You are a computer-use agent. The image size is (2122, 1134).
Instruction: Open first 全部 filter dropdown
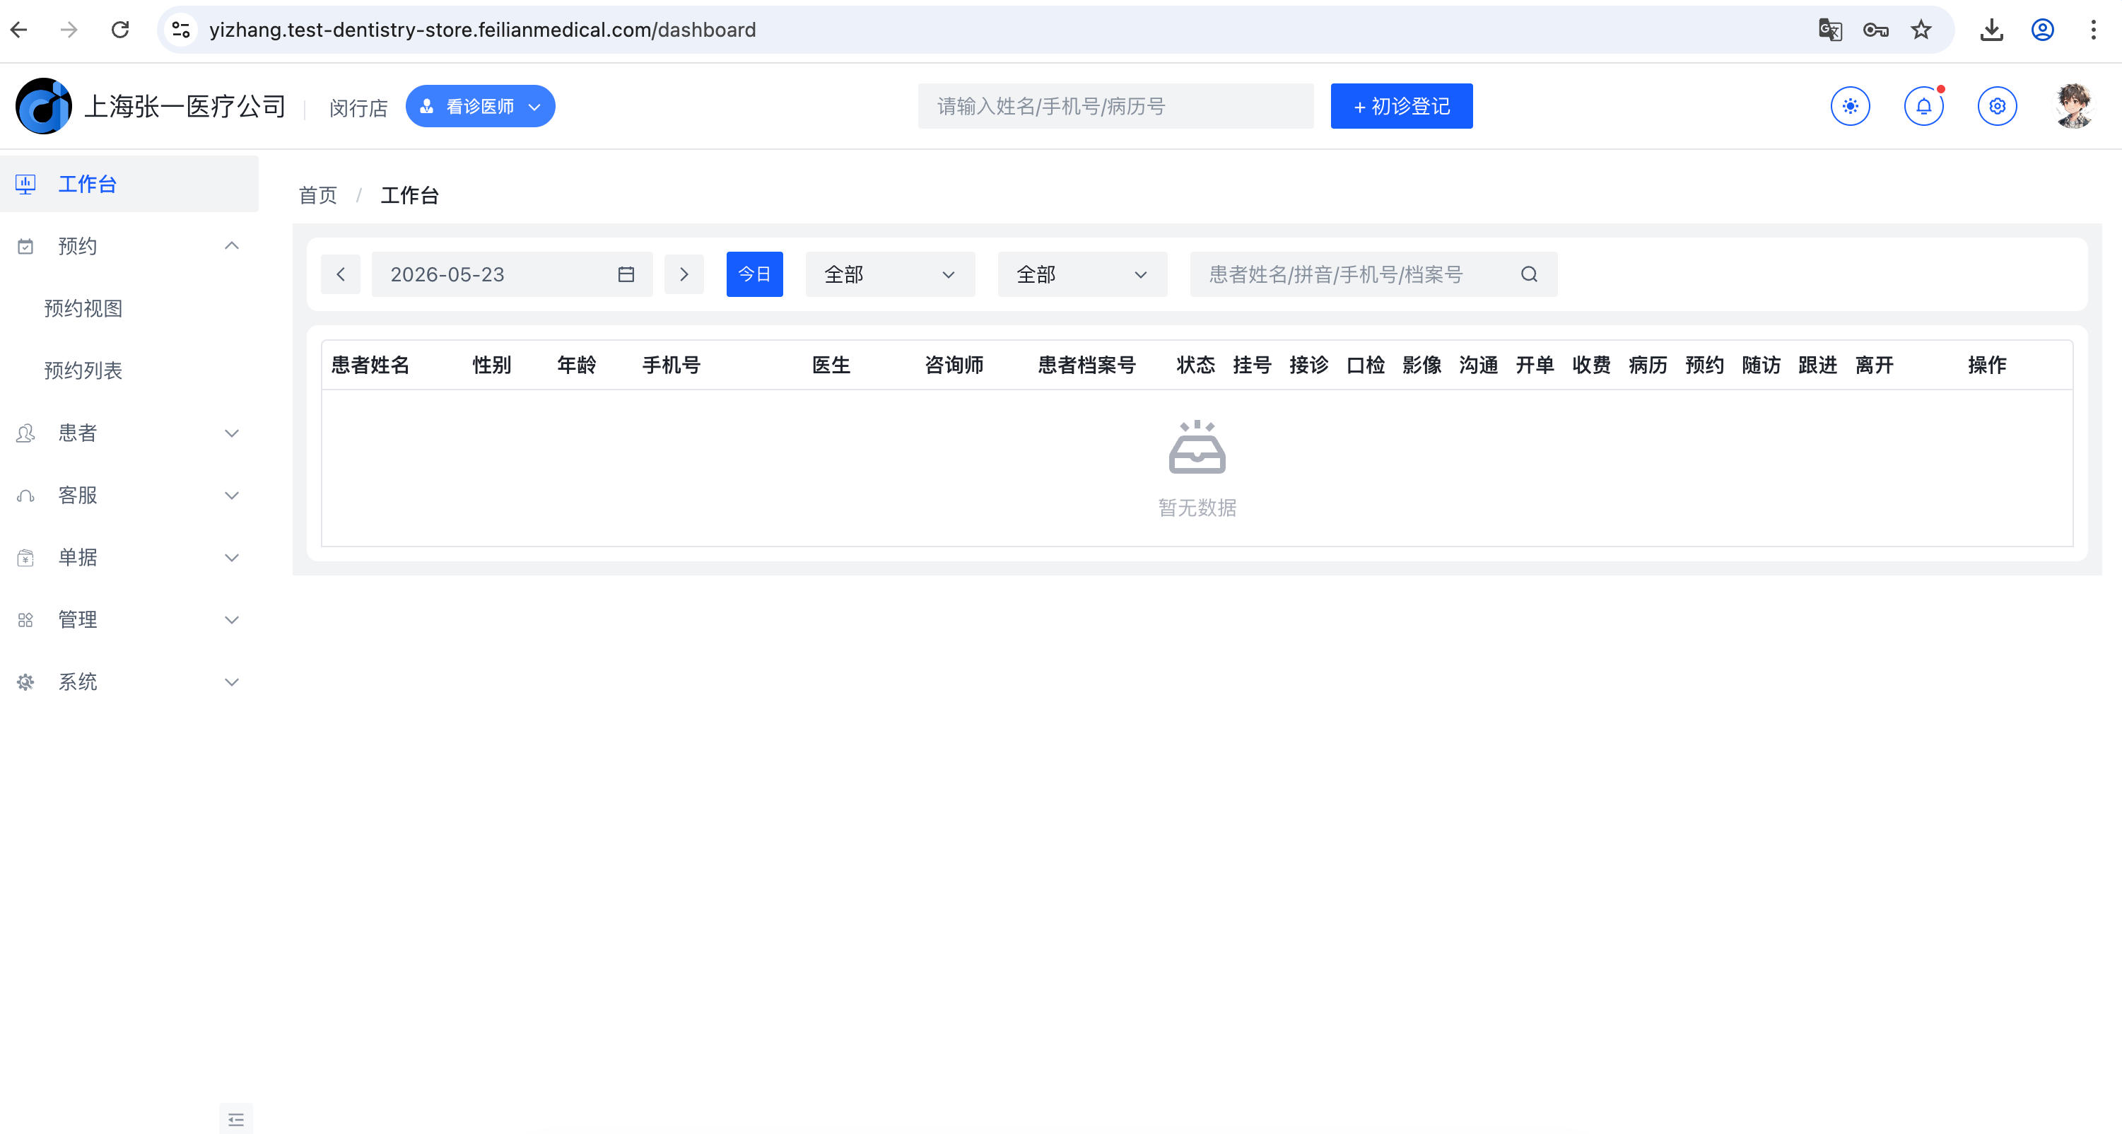pos(890,274)
